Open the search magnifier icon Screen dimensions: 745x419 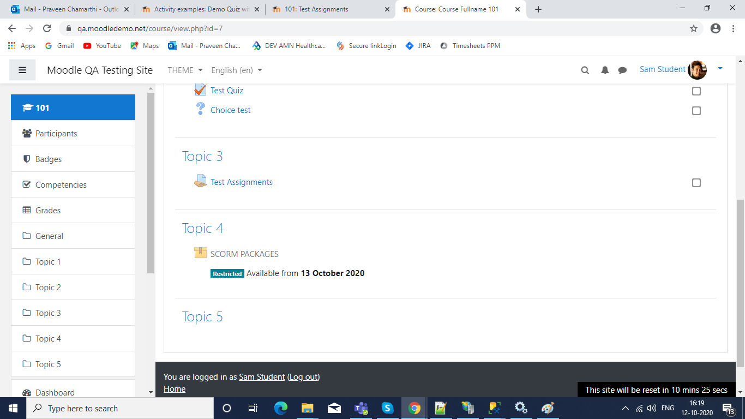tap(585, 70)
